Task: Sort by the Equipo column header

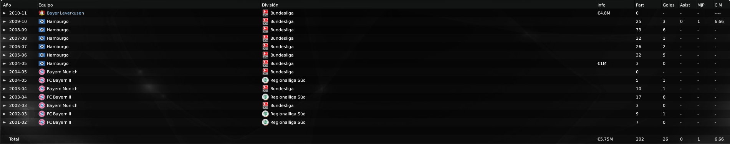Action: pos(46,5)
